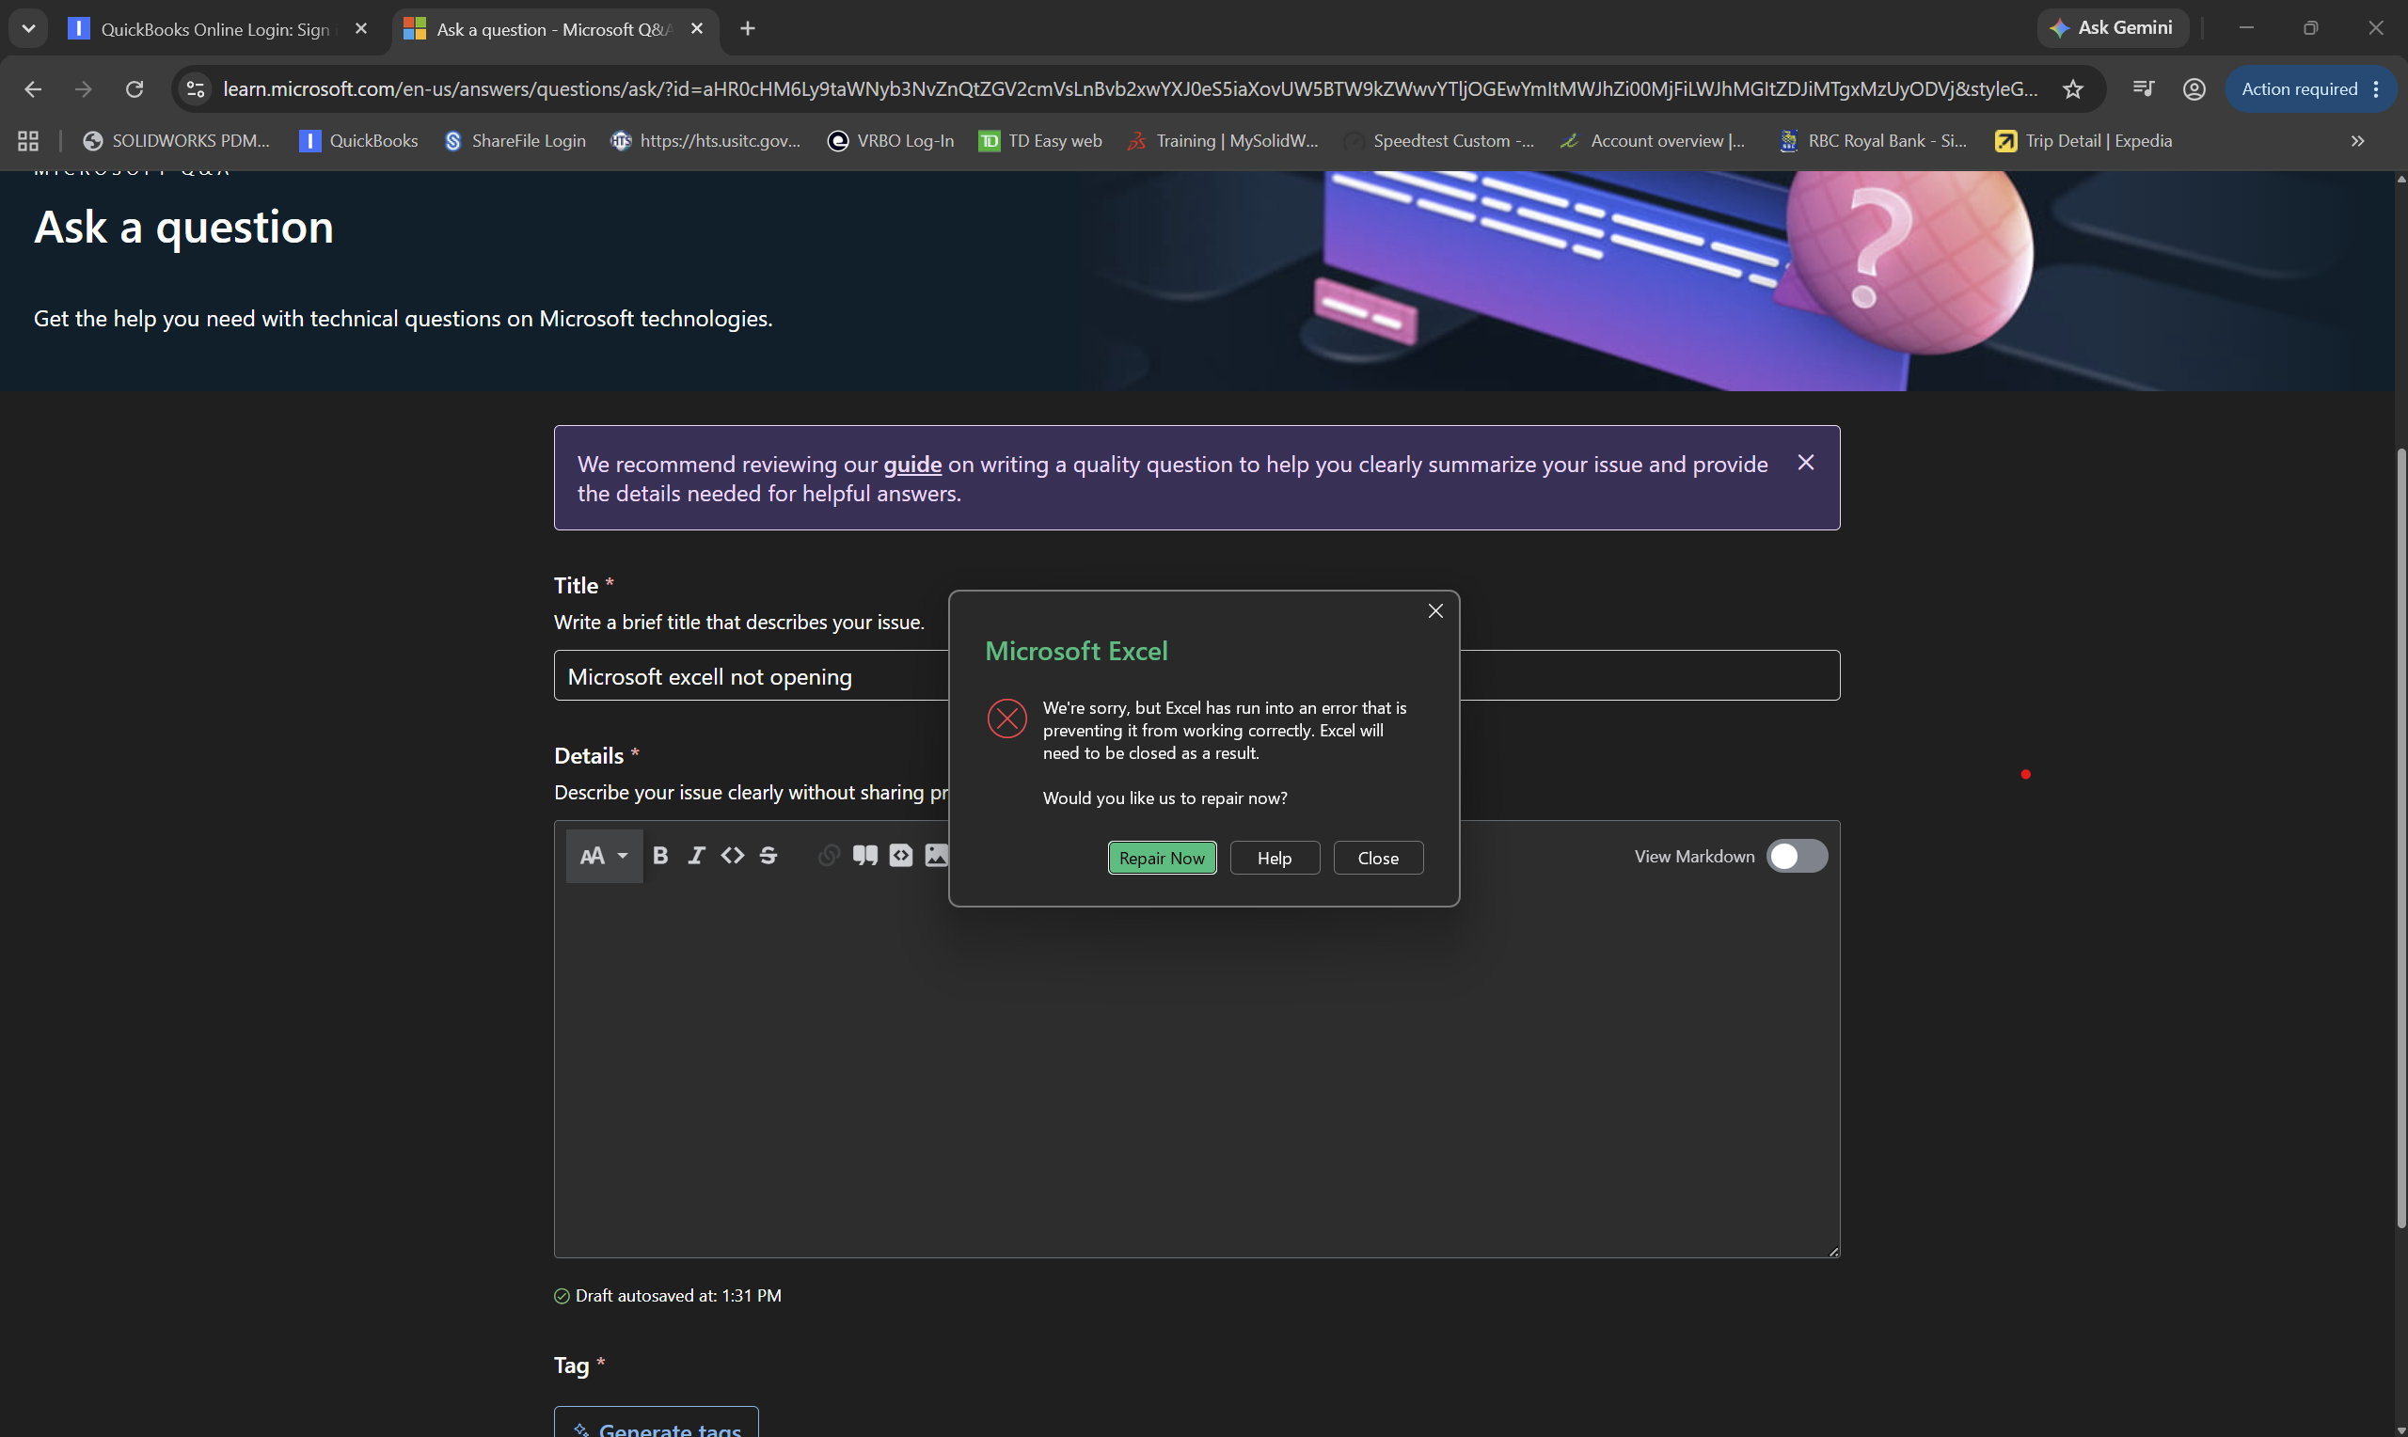The height and width of the screenshot is (1437, 2408).
Task: Open Ask Gemini
Action: pyautogui.click(x=2113, y=28)
